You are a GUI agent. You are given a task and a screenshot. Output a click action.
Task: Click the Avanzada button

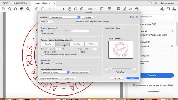click(x=87, y=17)
